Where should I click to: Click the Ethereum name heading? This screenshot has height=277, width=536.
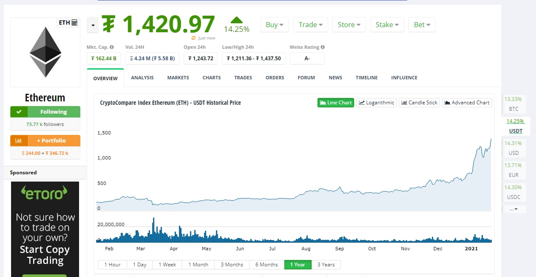click(x=45, y=98)
